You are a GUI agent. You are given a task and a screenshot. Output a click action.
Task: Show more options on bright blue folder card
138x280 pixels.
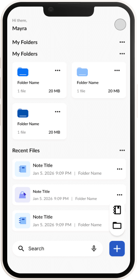(57, 70)
